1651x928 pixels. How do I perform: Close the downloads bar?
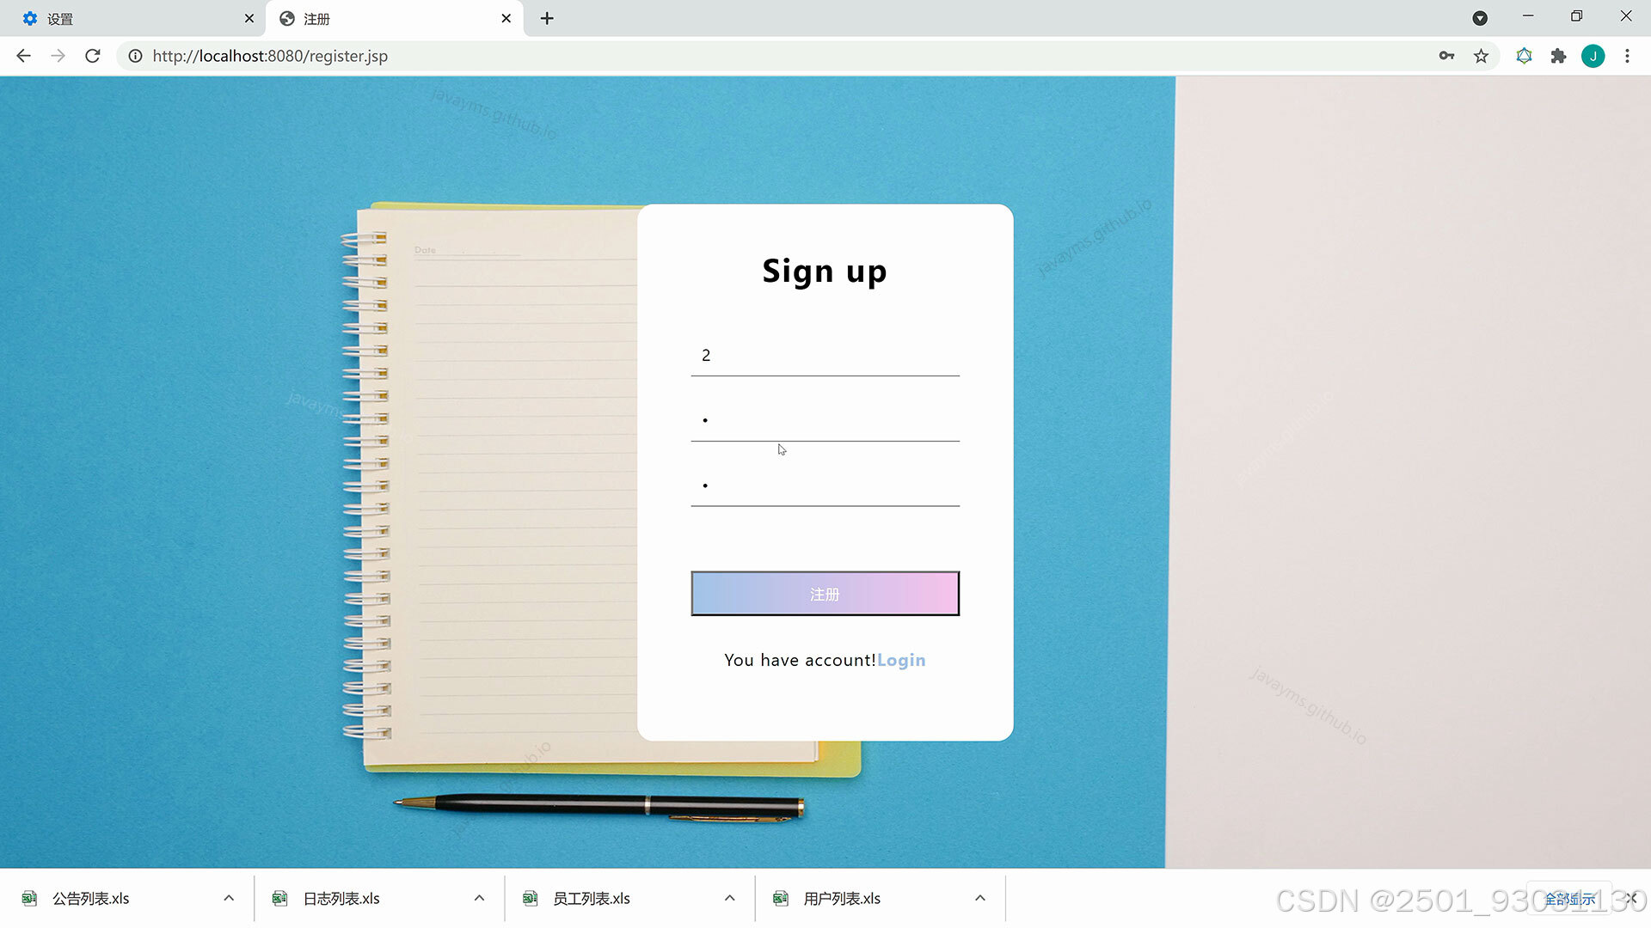click(1631, 898)
